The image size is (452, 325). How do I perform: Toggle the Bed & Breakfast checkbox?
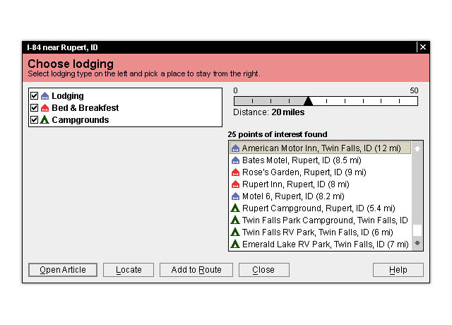pyautogui.click(x=34, y=108)
